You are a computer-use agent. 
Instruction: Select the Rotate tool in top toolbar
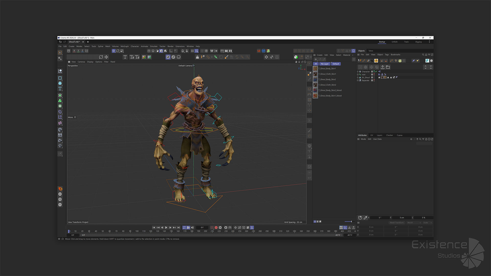click(x=118, y=51)
